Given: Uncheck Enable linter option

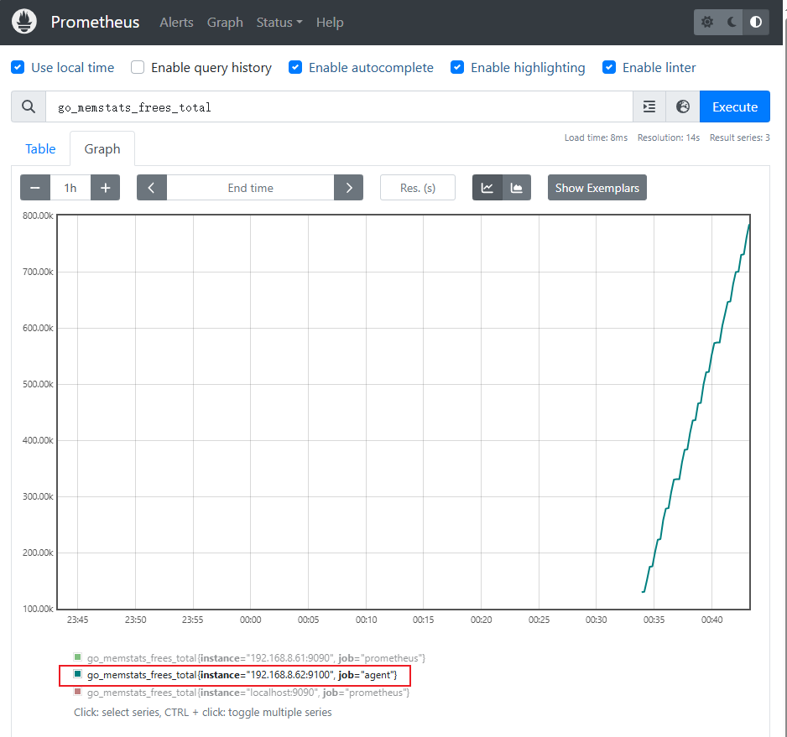Looking at the screenshot, I should tap(609, 67).
